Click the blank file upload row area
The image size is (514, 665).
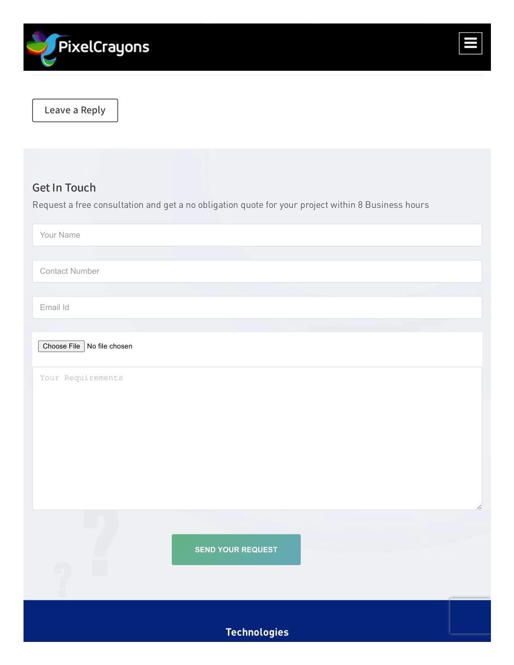click(x=306, y=349)
